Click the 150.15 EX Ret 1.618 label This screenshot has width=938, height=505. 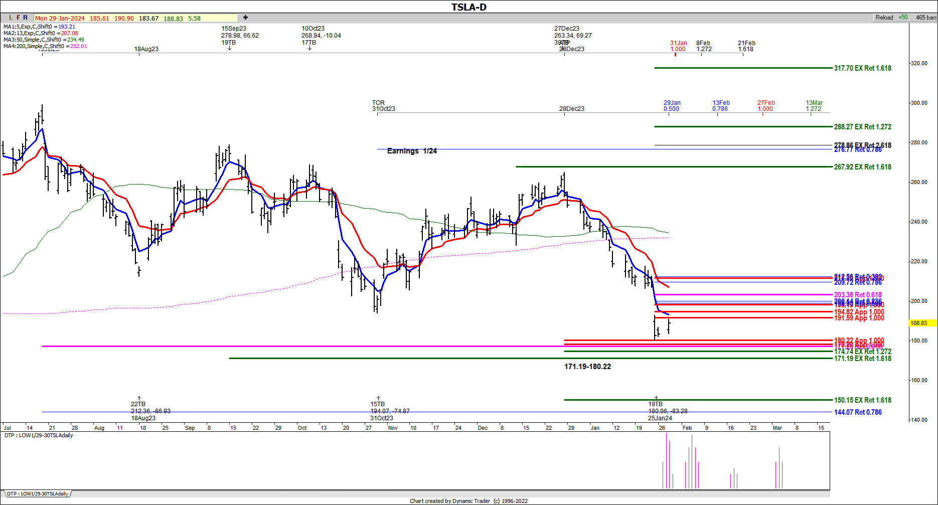pyautogui.click(x=863, y=400)
